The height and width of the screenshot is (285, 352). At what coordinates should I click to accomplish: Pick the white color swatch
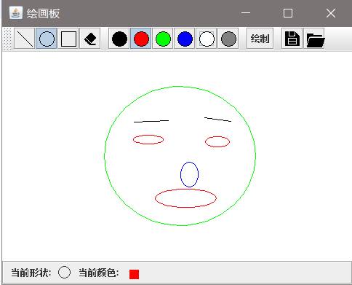coord(207,39)
